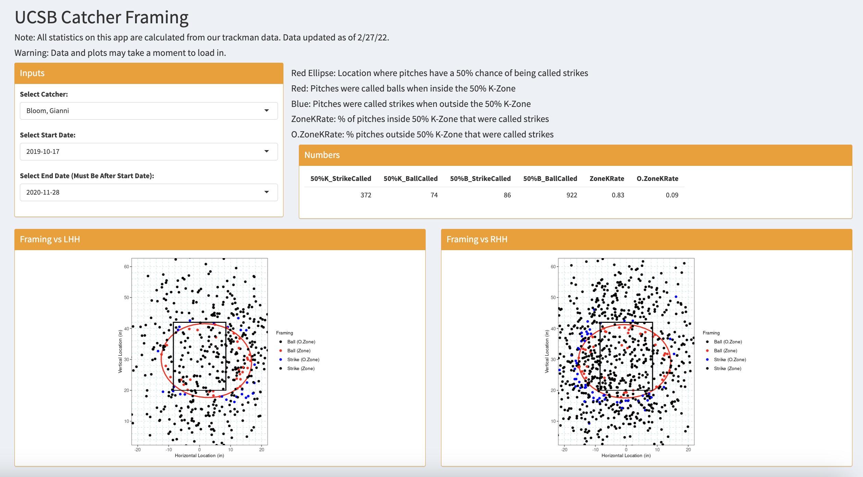Click the Ball (O.Zone) legend dot in the LHH plot
Screen dimensions: 863x477
tap(281, 342)
